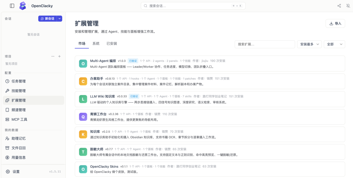This screenshot has height=178, width=353.
Task: Click 脱敏大师 green T avatar
Action: 83,152
